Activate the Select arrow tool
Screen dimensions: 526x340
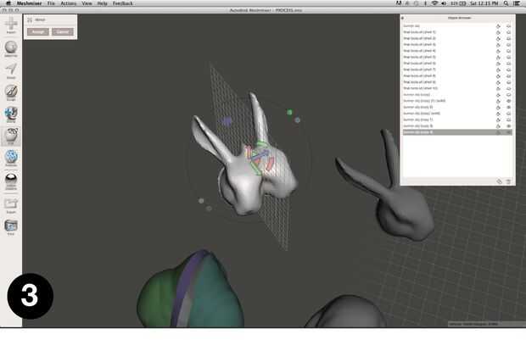click(x=11, y=70)
